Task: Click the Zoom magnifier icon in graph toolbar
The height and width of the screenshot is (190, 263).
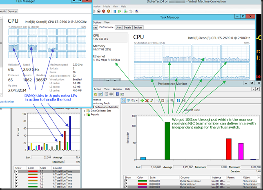Action: click(172, 100)
